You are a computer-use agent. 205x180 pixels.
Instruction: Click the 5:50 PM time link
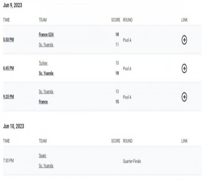click(9, 40)
